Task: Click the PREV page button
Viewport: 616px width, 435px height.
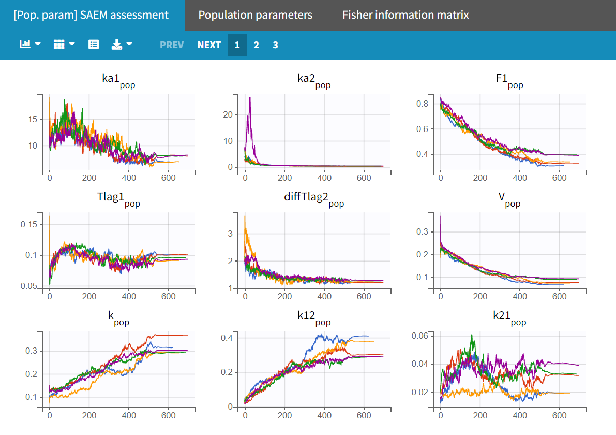Action: (172, 45)
